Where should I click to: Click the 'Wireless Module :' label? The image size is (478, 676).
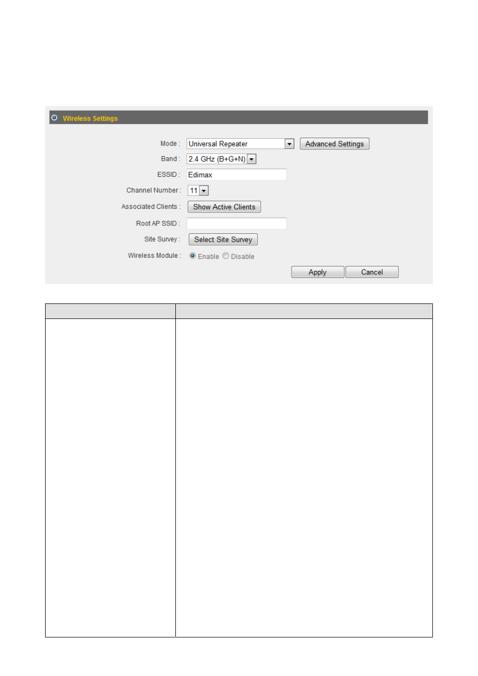point(154,255)
